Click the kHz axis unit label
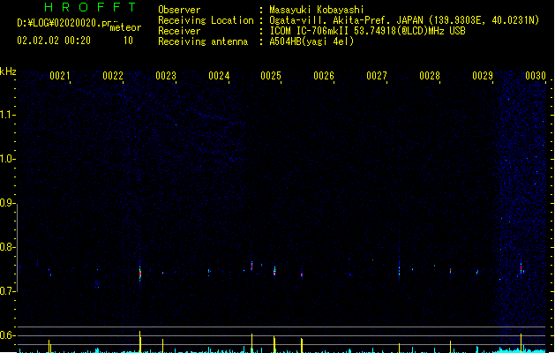 (8, 71)
